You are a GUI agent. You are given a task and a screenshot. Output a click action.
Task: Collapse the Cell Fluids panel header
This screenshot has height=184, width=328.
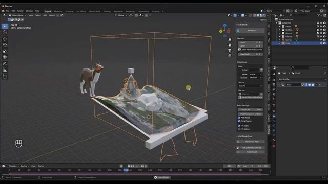(x=242, y=25)
